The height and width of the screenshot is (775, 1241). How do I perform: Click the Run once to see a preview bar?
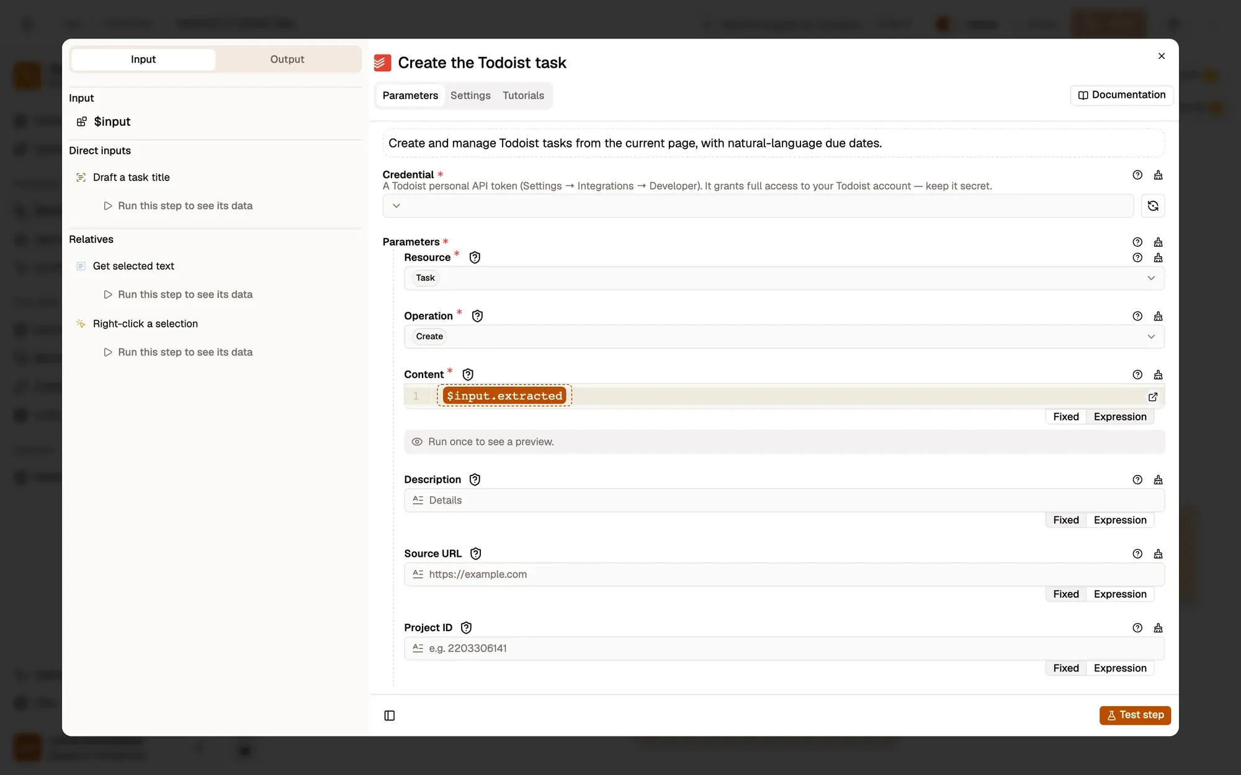tap(784, 442)
